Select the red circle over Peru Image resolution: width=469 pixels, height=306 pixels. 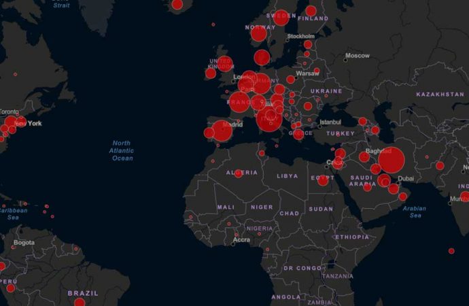(x=10, y=288)
